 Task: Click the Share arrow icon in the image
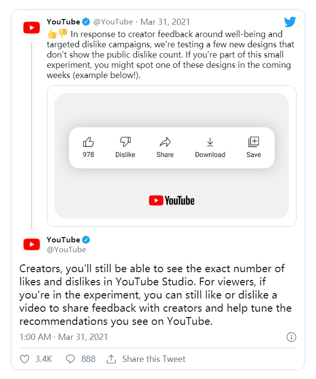pyautogui.click(x=165, y=142)
